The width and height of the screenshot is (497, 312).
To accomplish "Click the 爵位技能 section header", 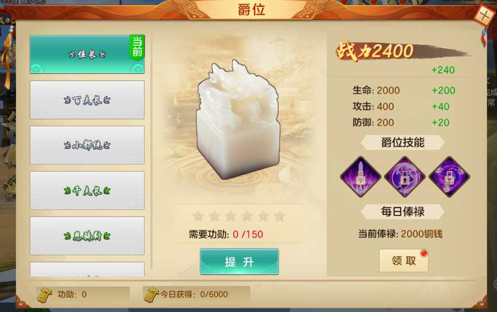I will (x=403, y=142).
